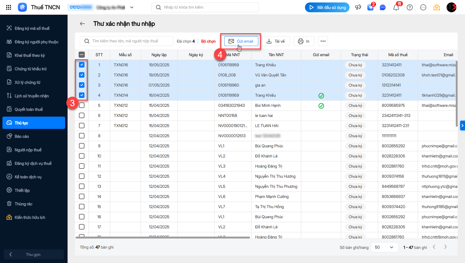Open the apps grid launcher icon
Screen dimensions: 465x263
point(9,7)
